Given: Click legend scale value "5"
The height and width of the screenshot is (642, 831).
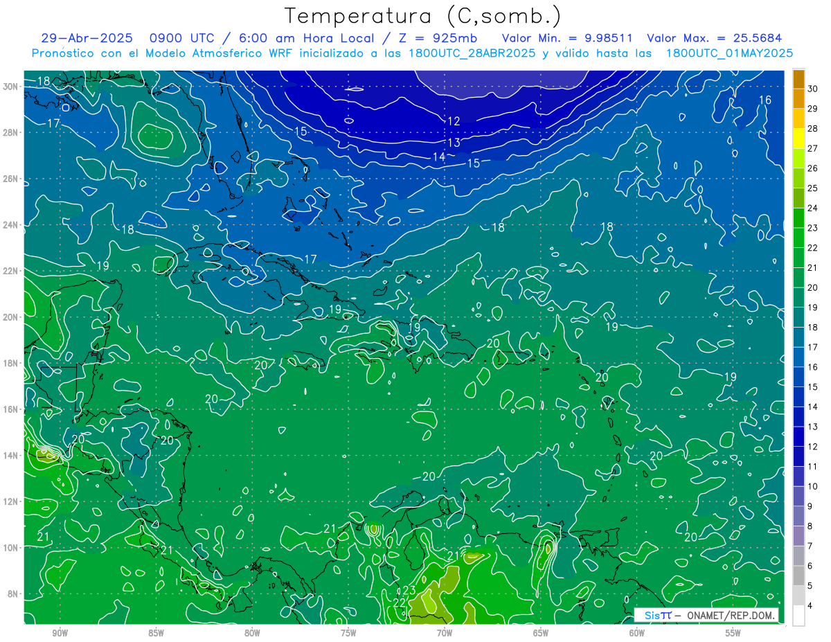Looking at the screenshot, I should click(811, 586).
